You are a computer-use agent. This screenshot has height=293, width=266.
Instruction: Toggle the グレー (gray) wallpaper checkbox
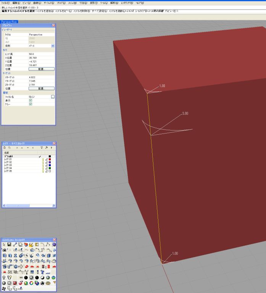point(31,104)
